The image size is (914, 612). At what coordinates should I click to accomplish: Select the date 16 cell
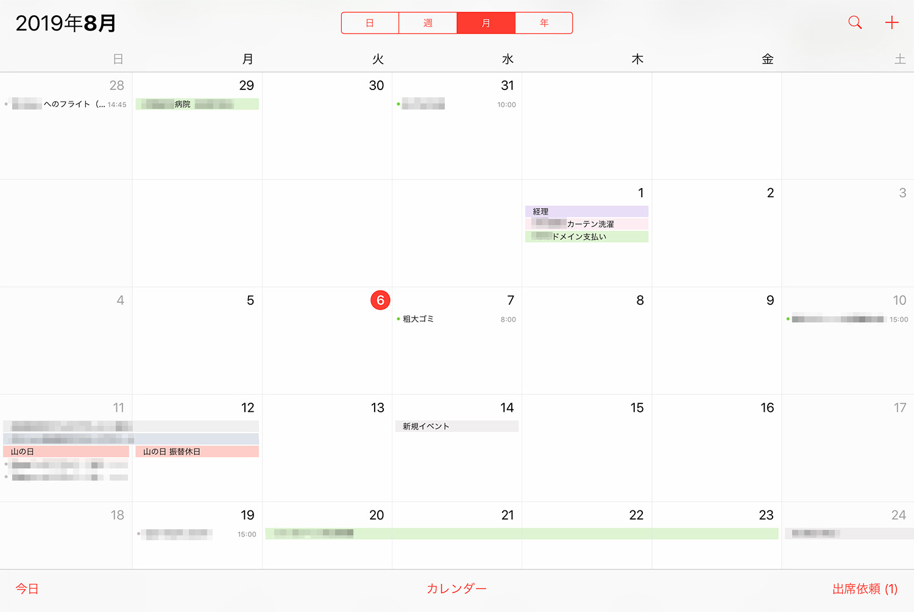coord(717,448)
